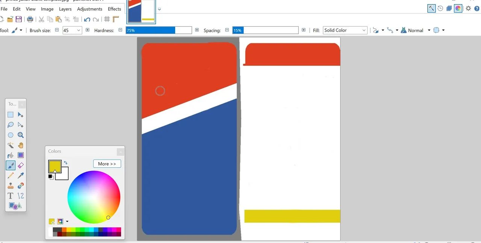Open the Adjustments menu
The width and height of the screenshot is (481, 243).
click(x=90, y=9)
